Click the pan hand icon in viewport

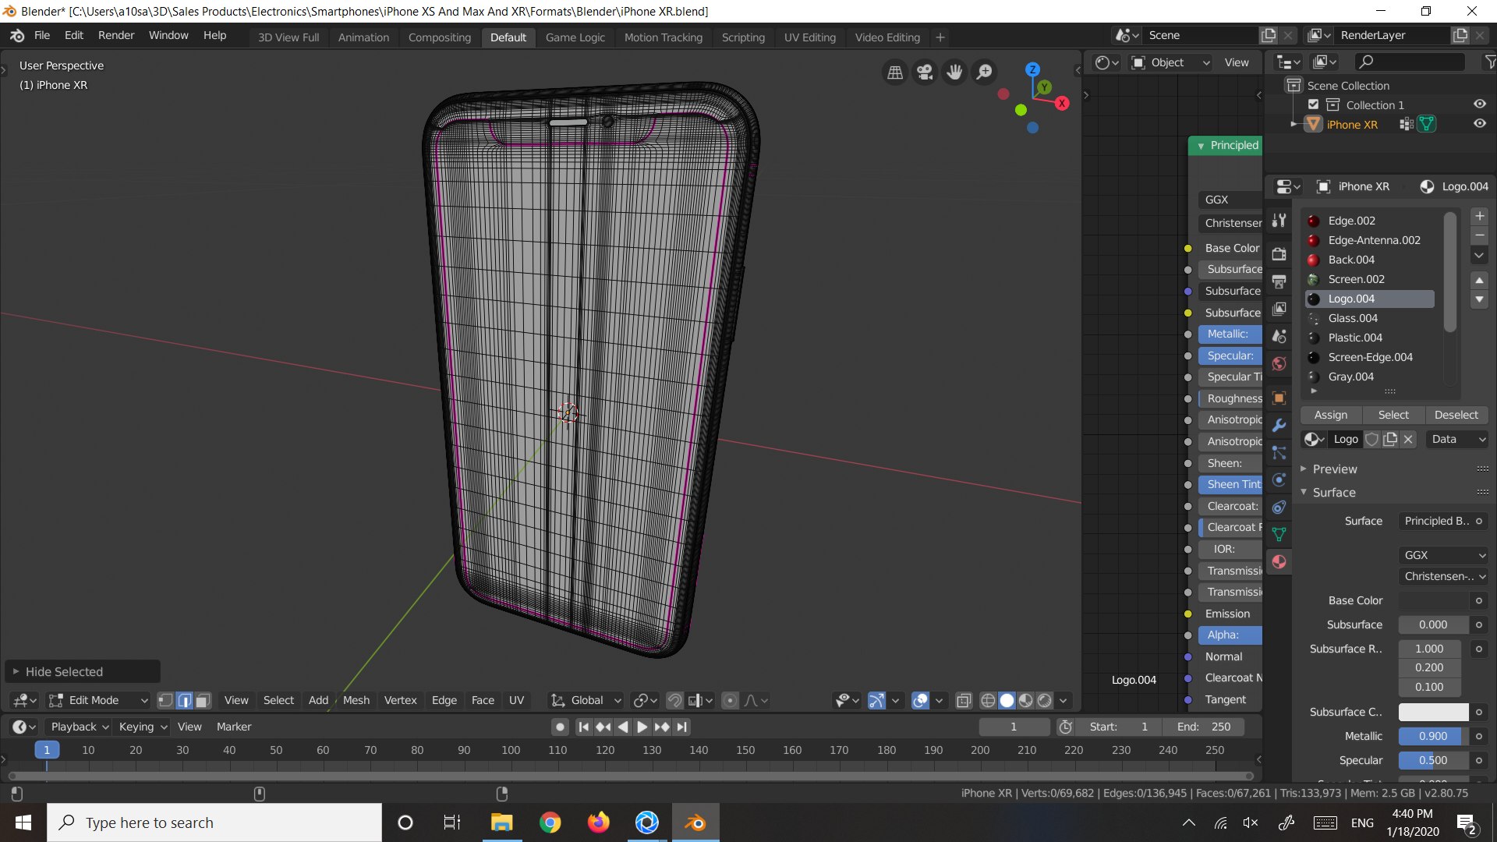[x=954, y=73]
